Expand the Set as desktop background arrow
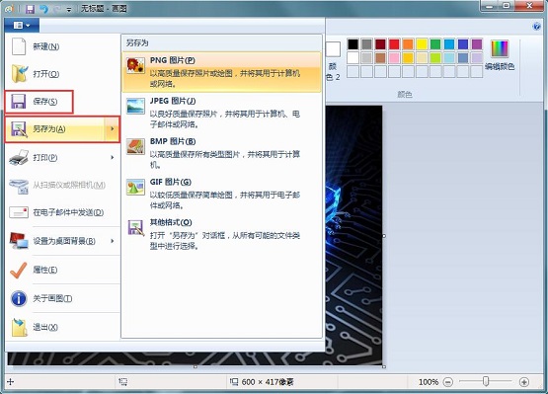Screen dimensions: 548x394 click(113, 241)
